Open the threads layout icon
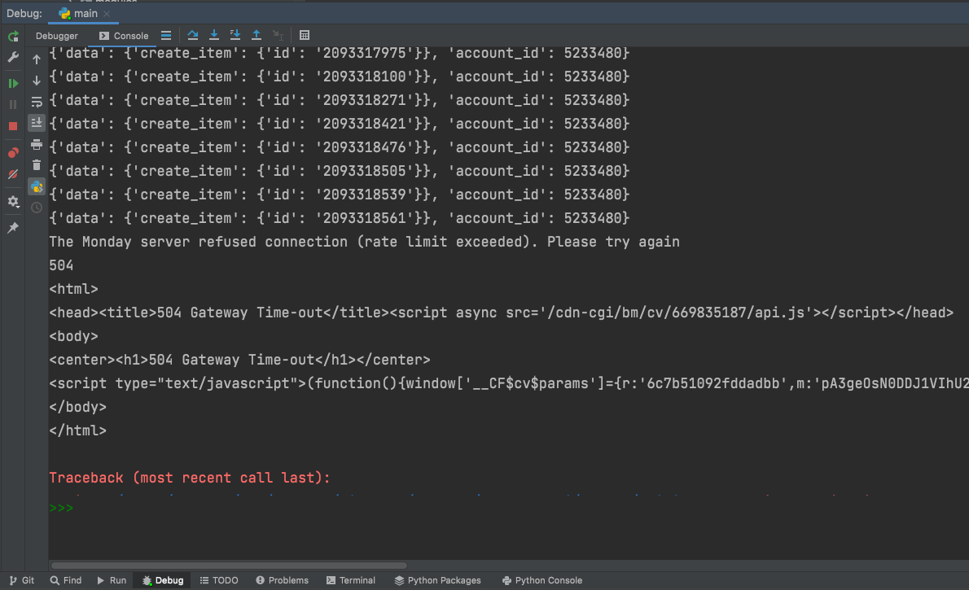 point(165,35)
